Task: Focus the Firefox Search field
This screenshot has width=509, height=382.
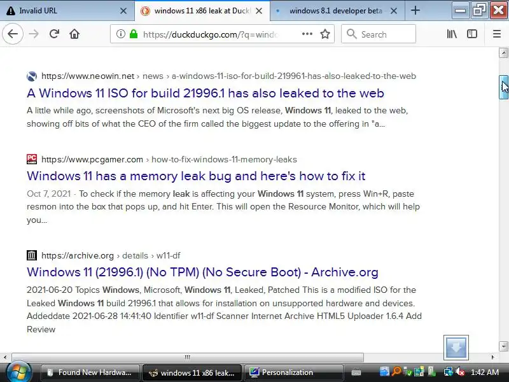Action: coord(378,34)
